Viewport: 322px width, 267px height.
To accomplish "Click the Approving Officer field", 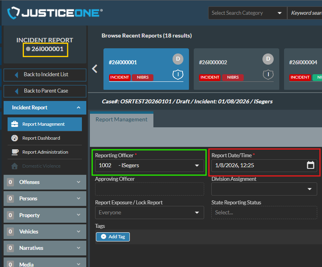I will click(x=149, y=189).
